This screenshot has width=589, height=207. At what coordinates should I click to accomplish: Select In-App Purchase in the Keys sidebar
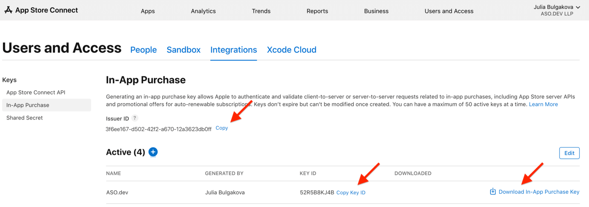click(46, 105)
